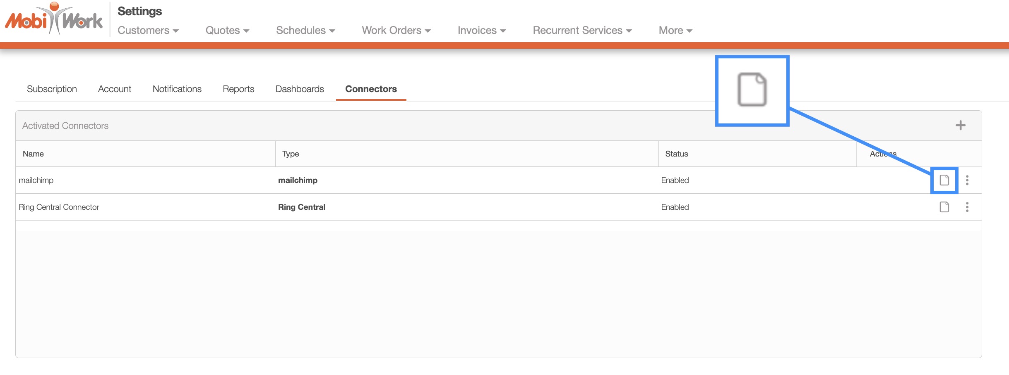This screenshot has height=375, width=1009.
Task: Open the Dashboards tab
Action: pos(300,89)
